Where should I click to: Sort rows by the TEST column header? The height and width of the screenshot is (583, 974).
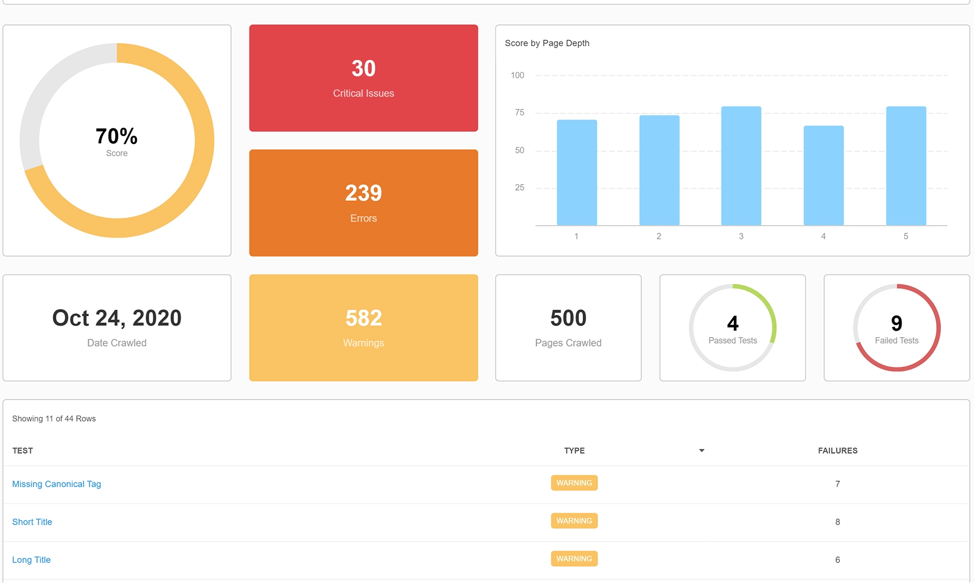click(x=22, y=450)
